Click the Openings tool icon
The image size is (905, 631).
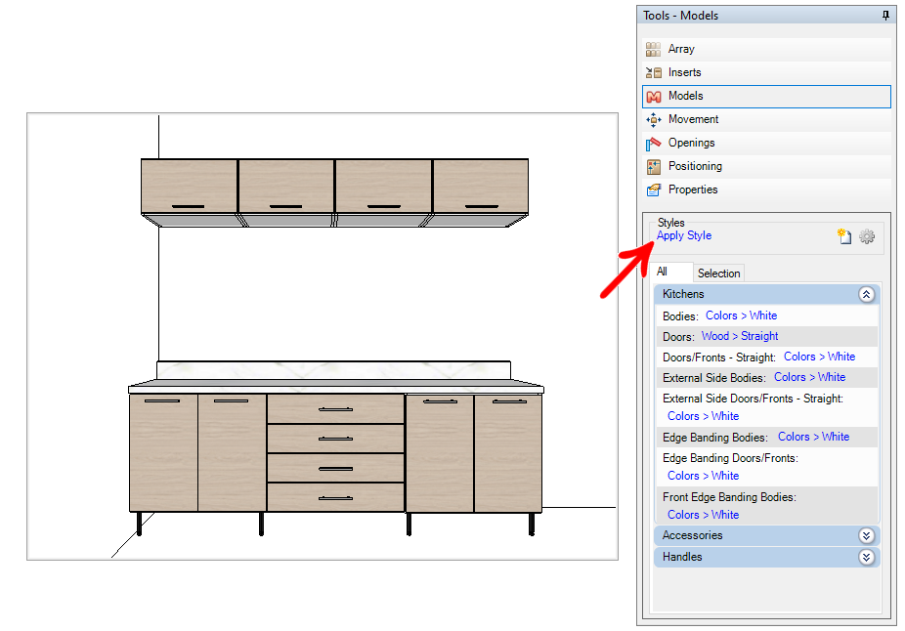(x=653, y=143)
